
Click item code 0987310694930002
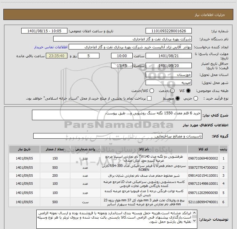pos(203,158)
